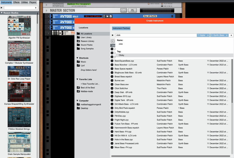Click the icon of the Click Solid.thor patch

112,88
